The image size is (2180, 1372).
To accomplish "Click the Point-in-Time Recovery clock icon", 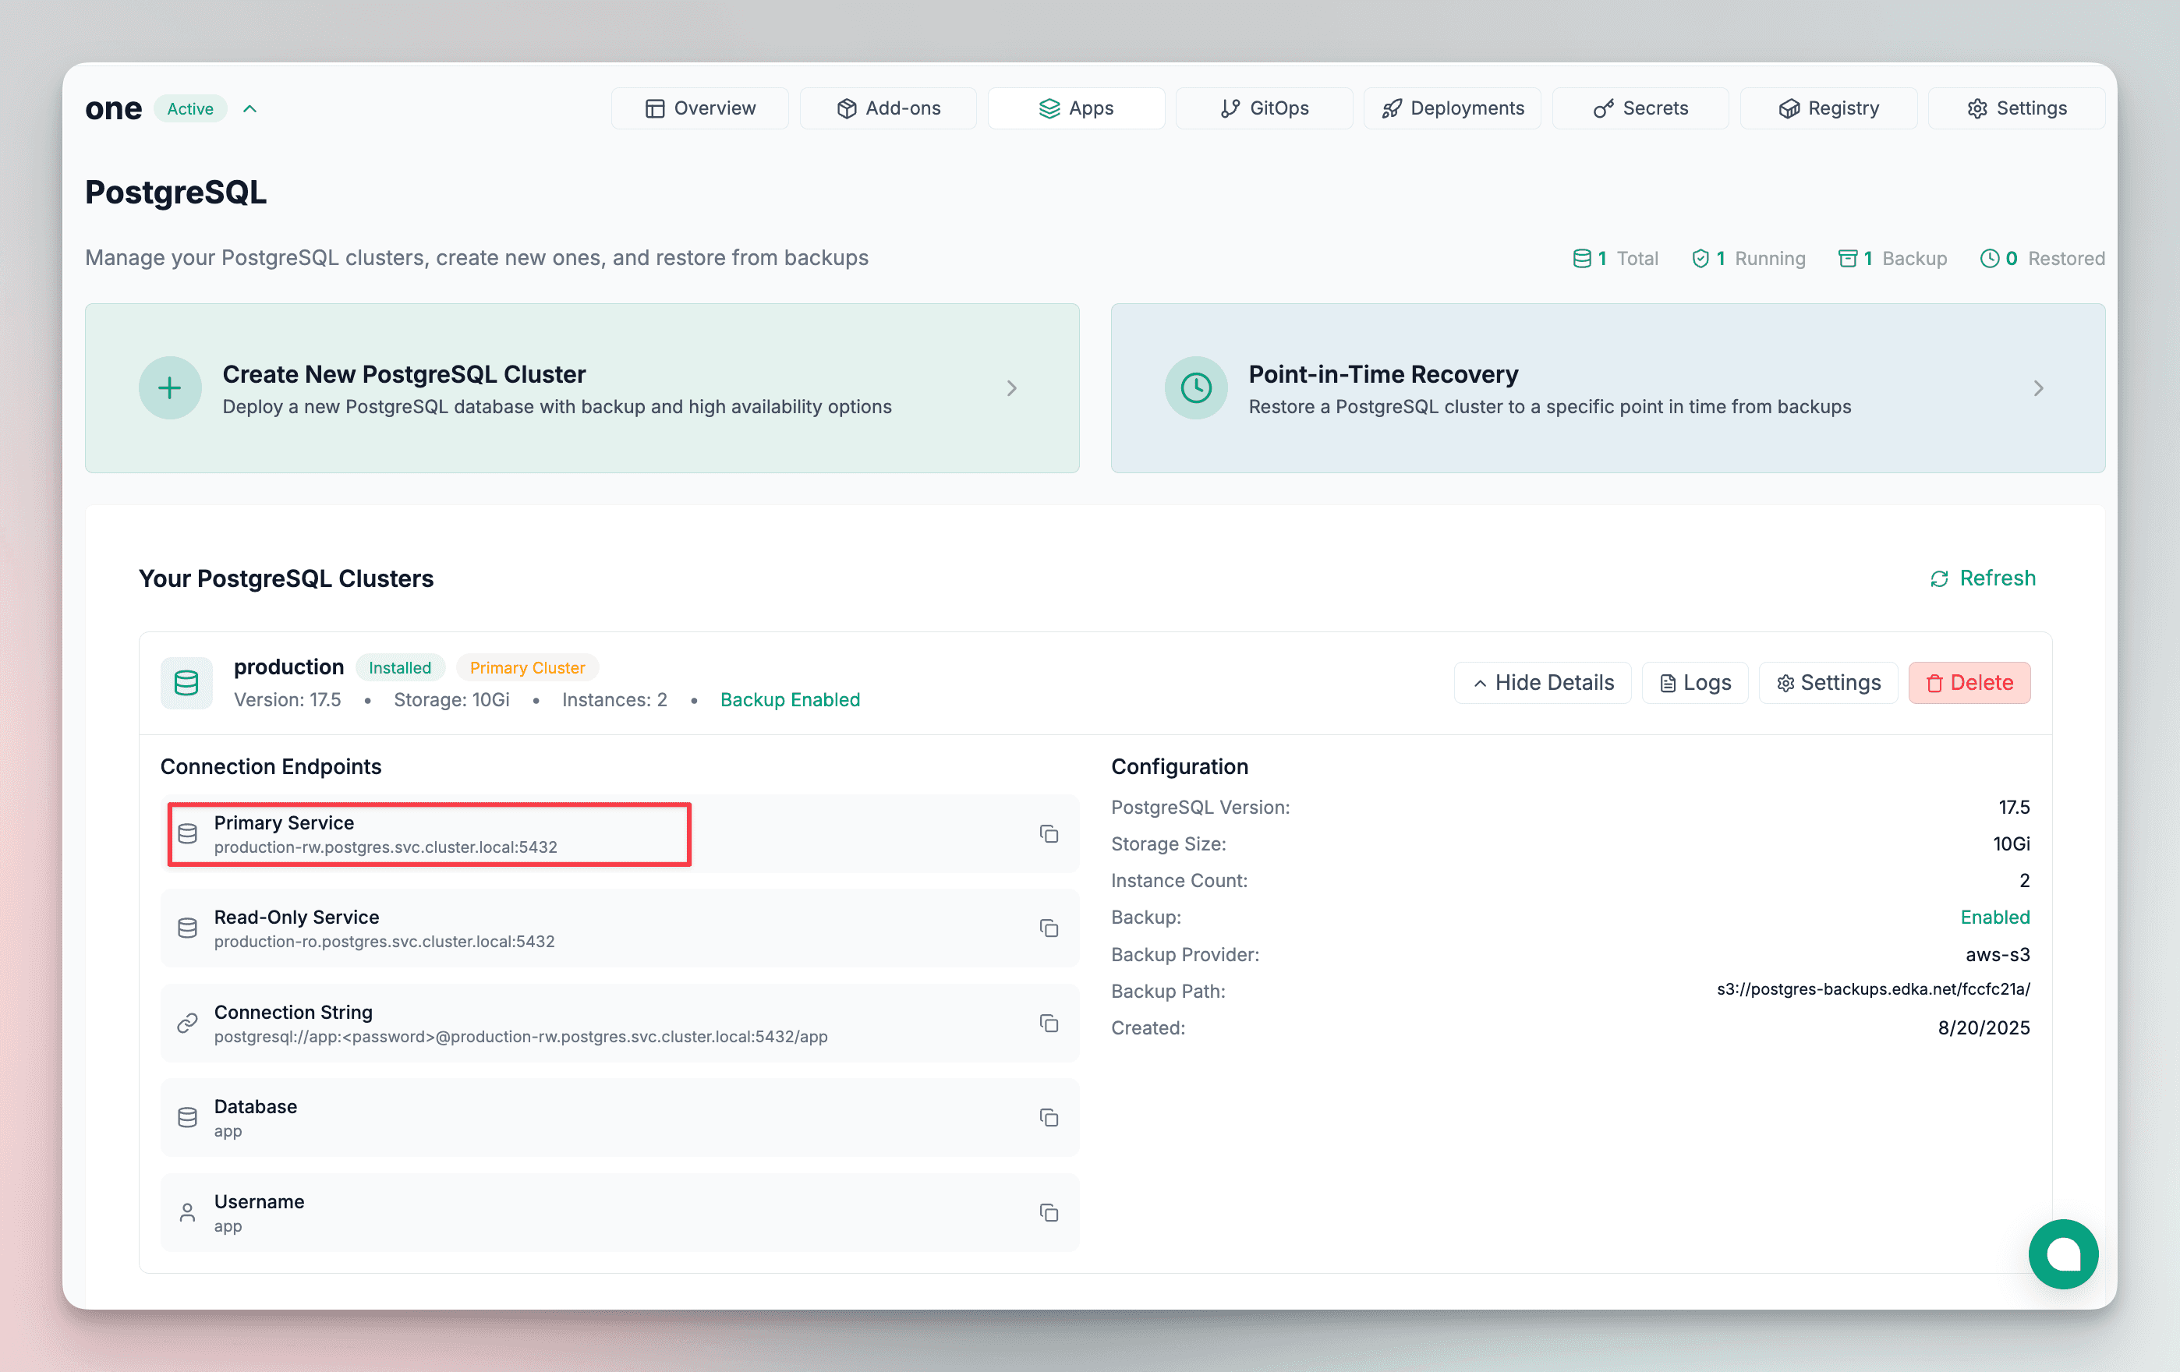I will (1195, 388).
